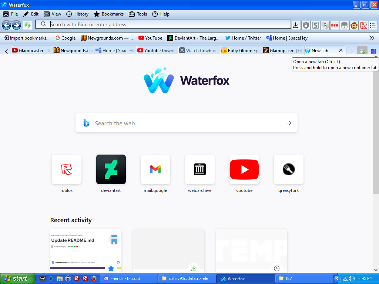Switch to the Glamocaster tab
Viewport: 379px width, 284px height.
point(32,50)
